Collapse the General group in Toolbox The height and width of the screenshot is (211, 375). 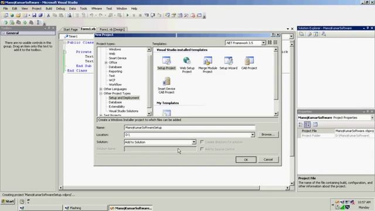(x=4, y=33)
